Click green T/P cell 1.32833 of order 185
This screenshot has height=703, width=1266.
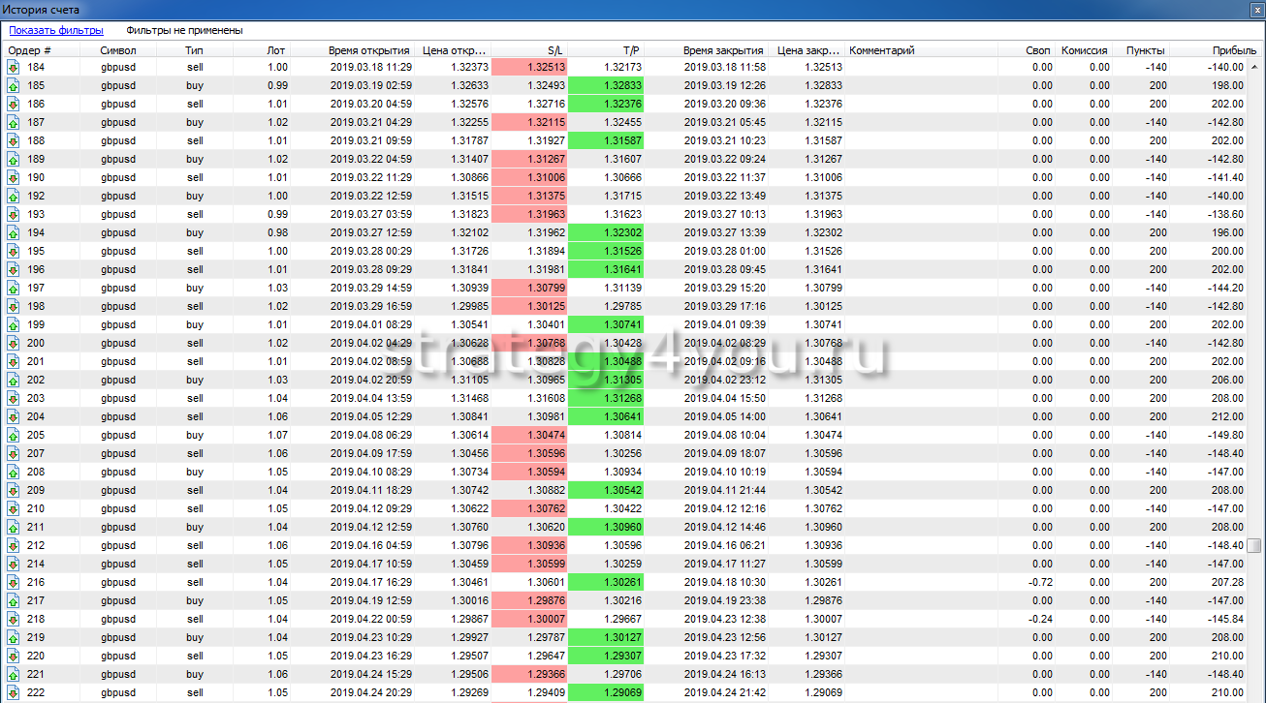607,86
